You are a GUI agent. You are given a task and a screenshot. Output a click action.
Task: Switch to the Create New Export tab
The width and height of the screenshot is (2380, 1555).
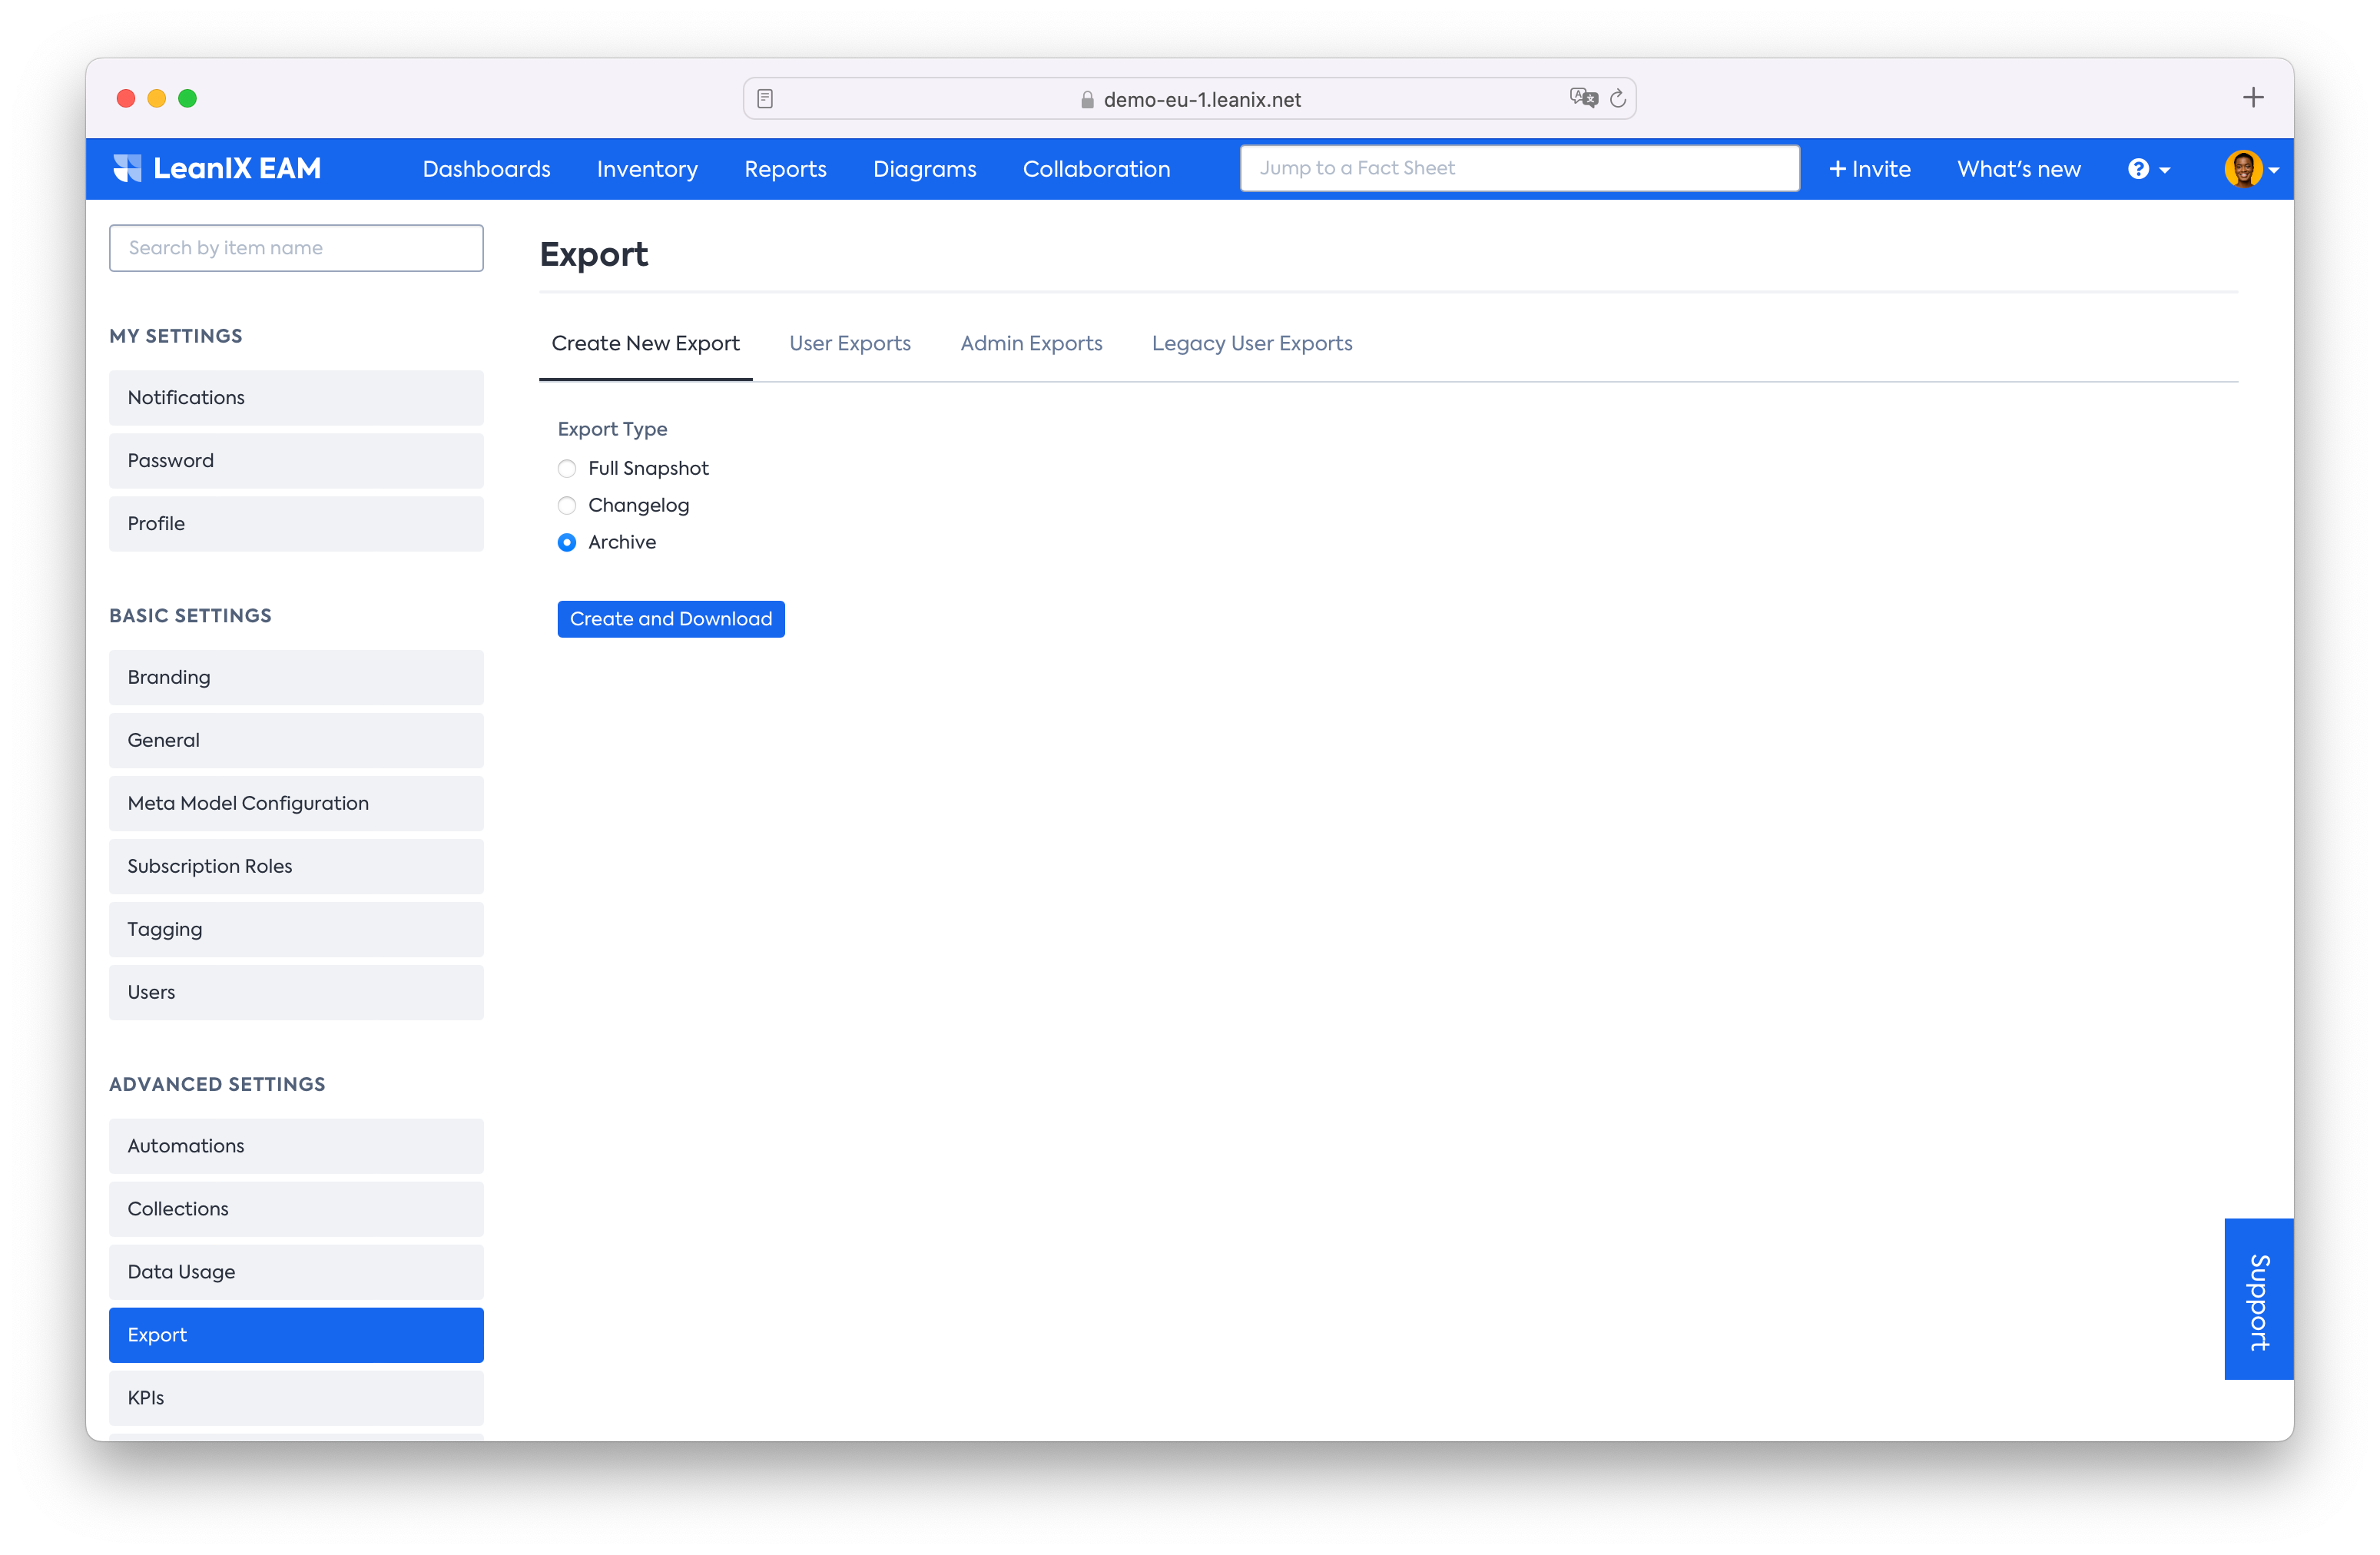645,343
